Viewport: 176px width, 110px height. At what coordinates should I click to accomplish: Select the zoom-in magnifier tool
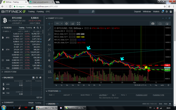tap(50, 66)
